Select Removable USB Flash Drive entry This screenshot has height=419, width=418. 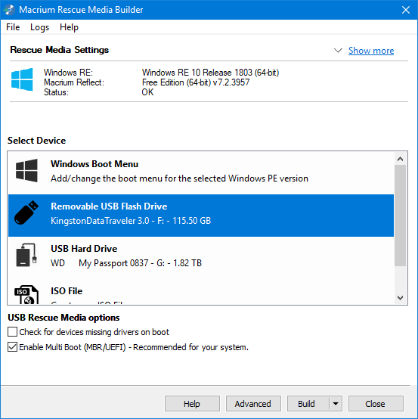[201, 216]
